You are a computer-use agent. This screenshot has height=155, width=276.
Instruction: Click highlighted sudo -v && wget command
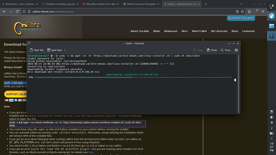(15, 83)
